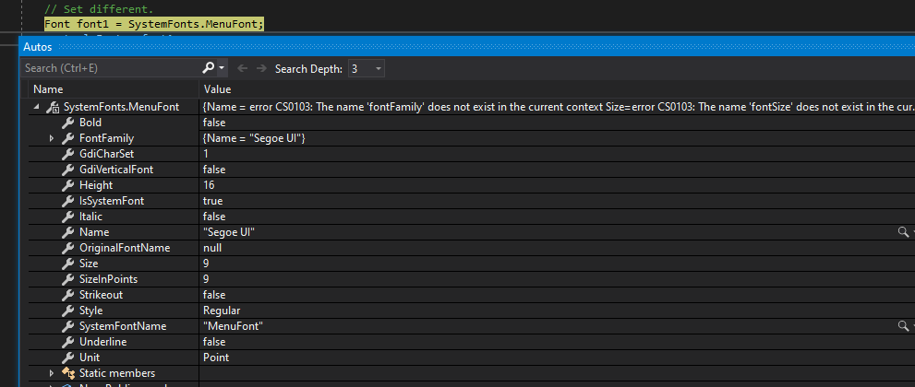Select the Bold property row
This screenshot has width=915, height=387.
click(472, 123)
